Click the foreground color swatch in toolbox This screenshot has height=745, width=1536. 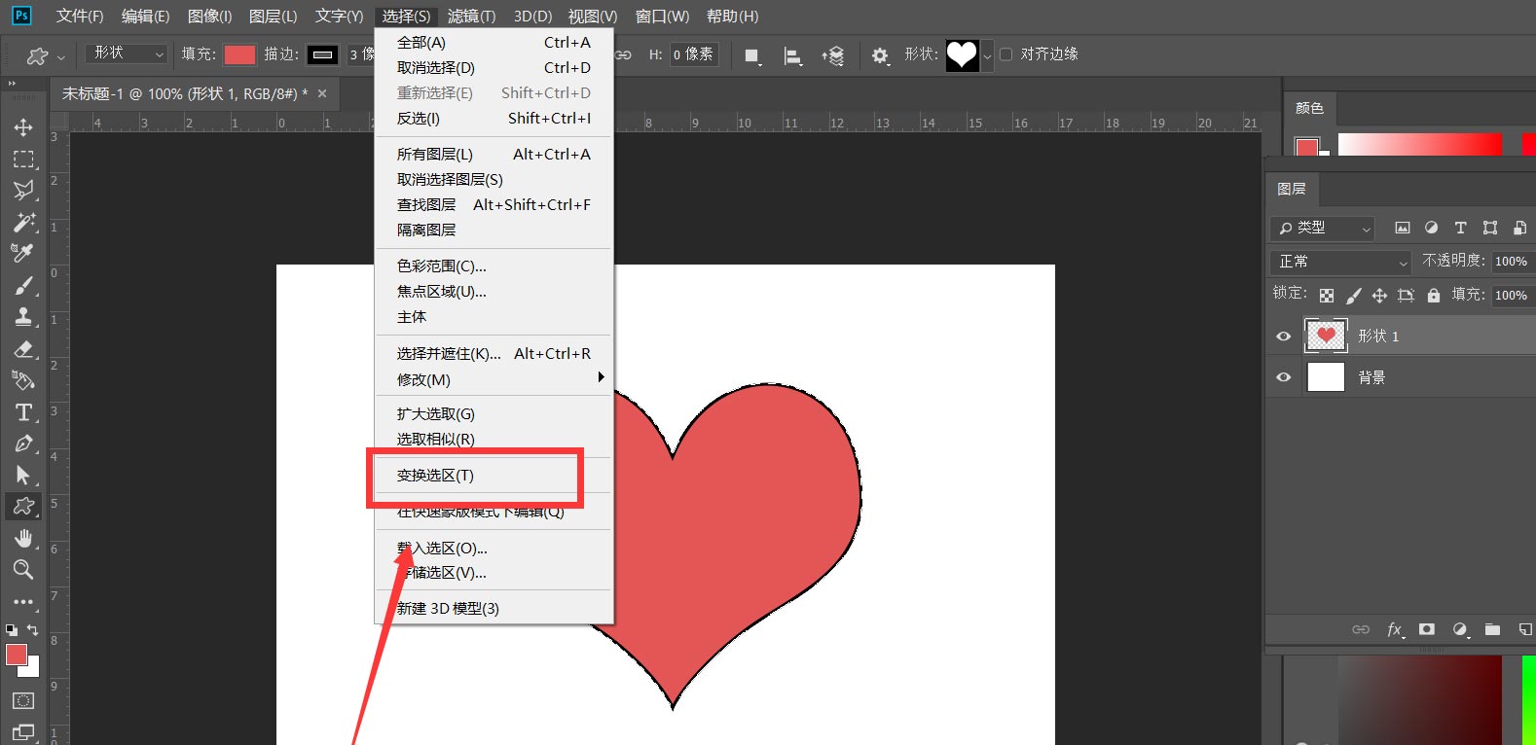click(17, 656)
